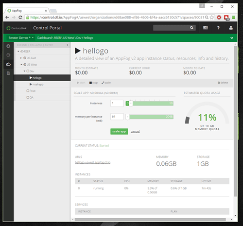
Task: Click the memory per instance slider handle
Action: pyautogui.click(x=127, y=117)
